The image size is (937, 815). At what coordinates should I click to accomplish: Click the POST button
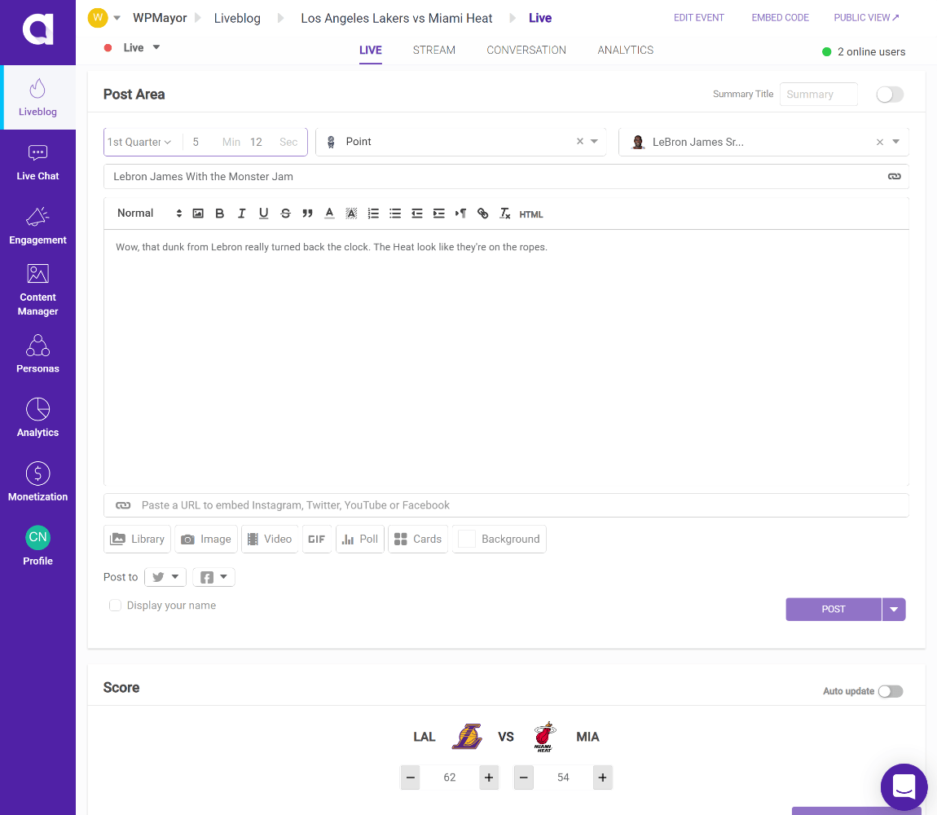(x=834, y=610)
